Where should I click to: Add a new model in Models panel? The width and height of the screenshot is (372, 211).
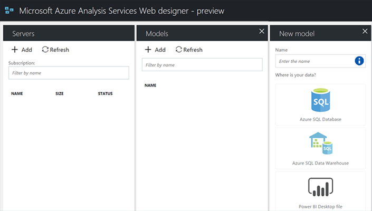pyautogui.click(x=155, y=50)
